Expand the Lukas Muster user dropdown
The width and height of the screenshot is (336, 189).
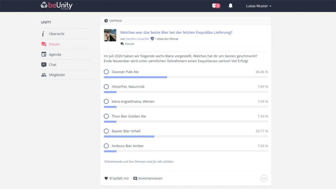point(259,6)
